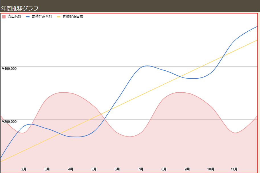Click the blue 累積貯蓄合計 legend swatch
Image resolution: width=260 pixels, height=173 pixels.
pyautogui.click(x=28, y=17)
